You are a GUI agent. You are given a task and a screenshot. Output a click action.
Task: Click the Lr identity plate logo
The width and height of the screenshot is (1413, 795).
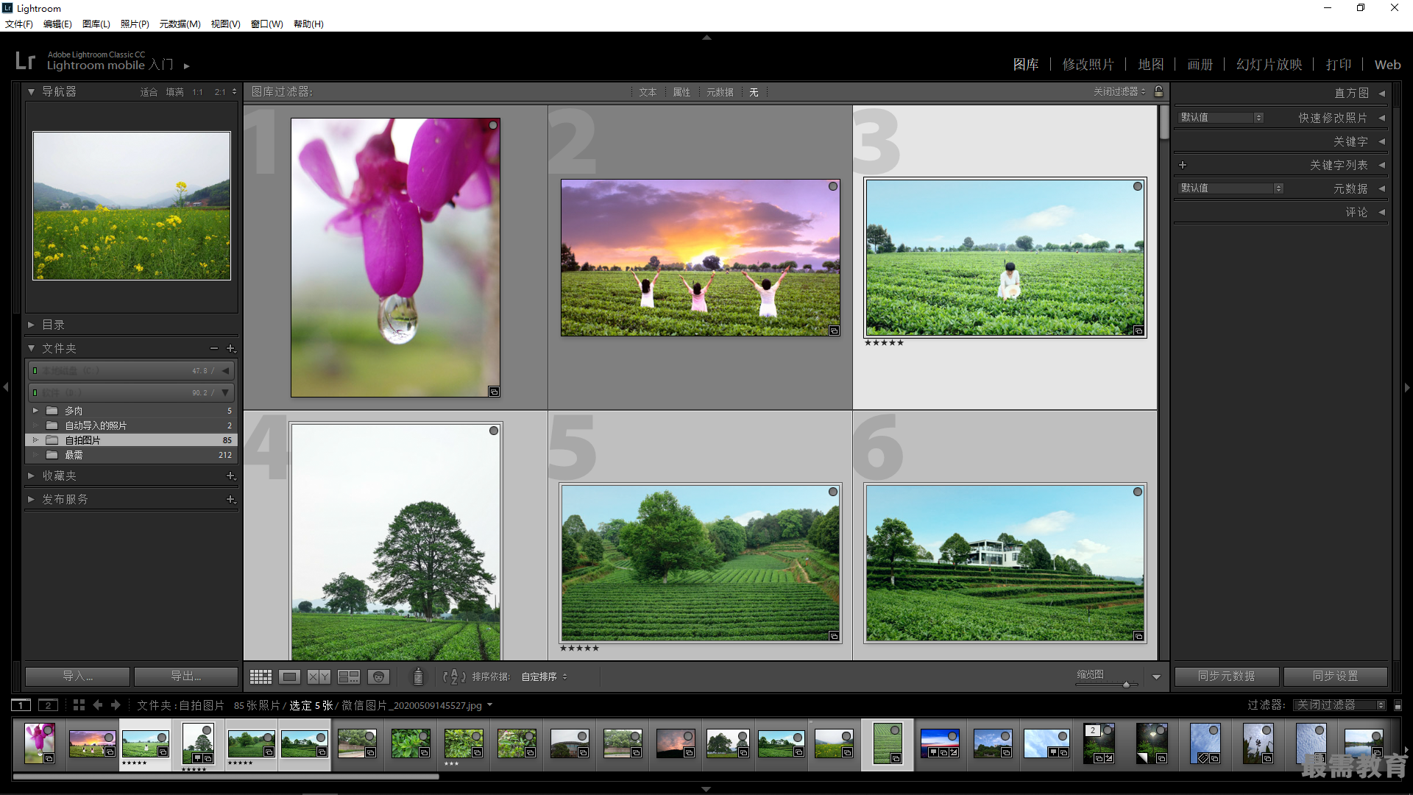pyautogui.click(x=25, y=60)
